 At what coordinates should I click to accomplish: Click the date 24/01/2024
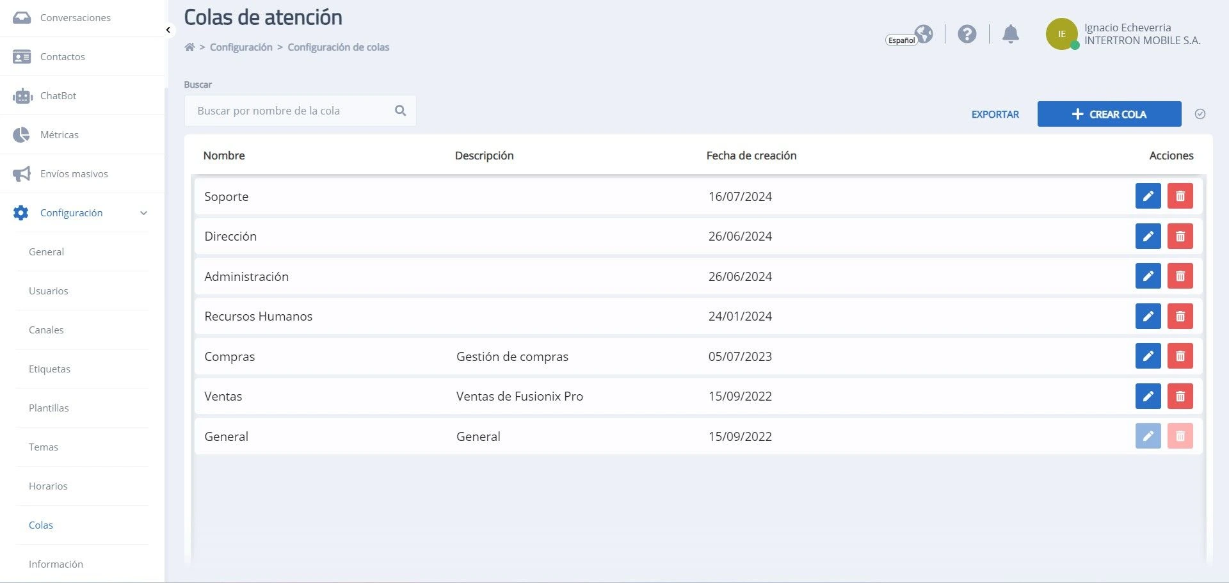click(740, 316)
